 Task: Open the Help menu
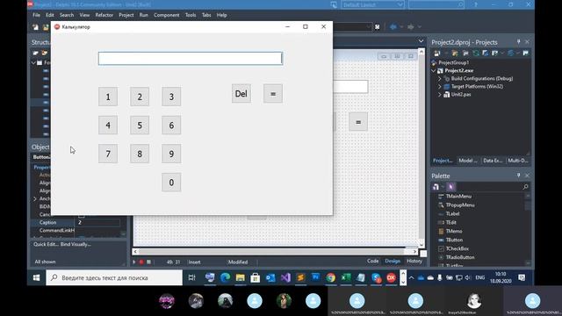(222, 15)
